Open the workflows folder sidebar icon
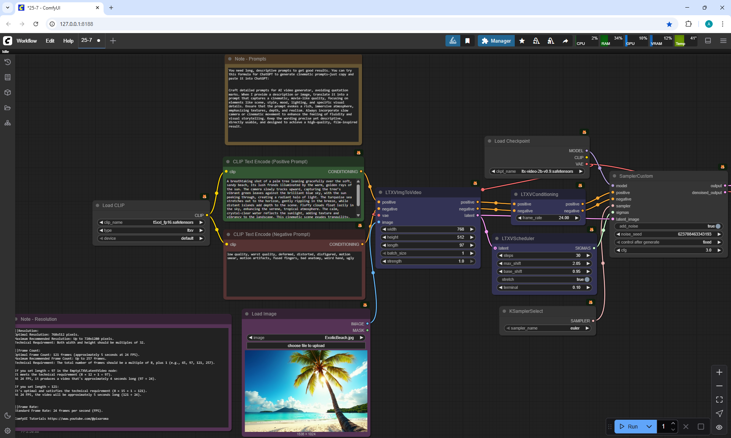731x438 pixels. (7, 108)
